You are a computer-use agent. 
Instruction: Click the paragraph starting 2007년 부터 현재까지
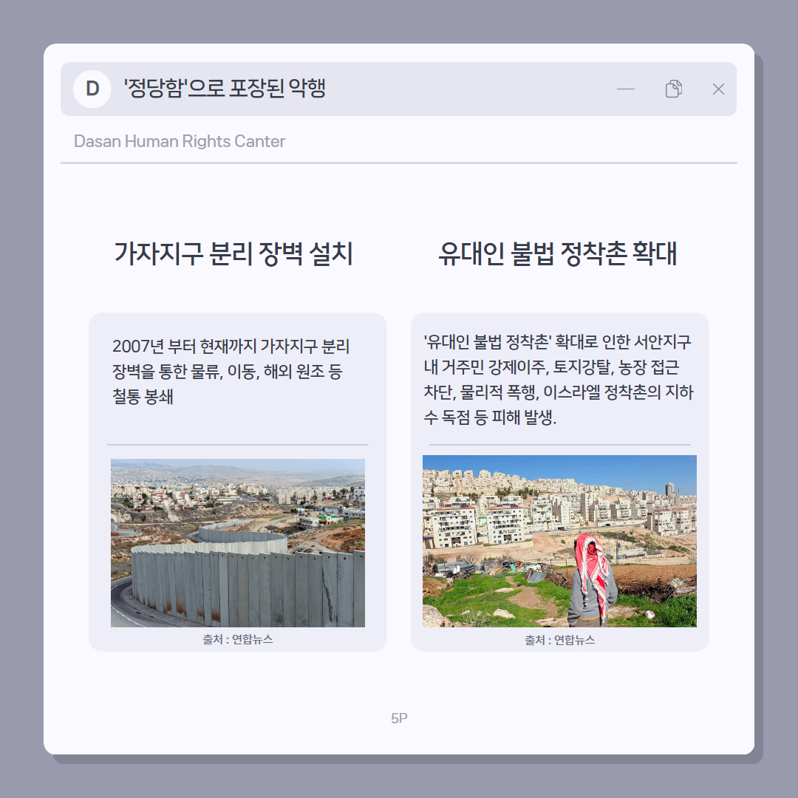pos(231,372)
